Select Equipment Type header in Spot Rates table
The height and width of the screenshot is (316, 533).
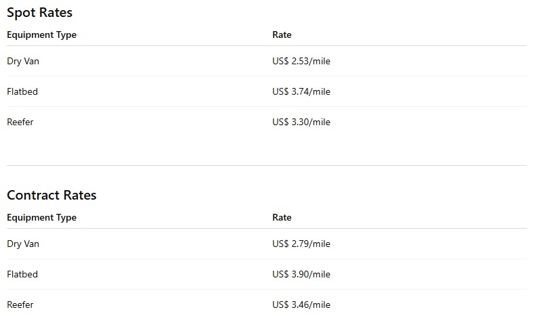point(41,35)
